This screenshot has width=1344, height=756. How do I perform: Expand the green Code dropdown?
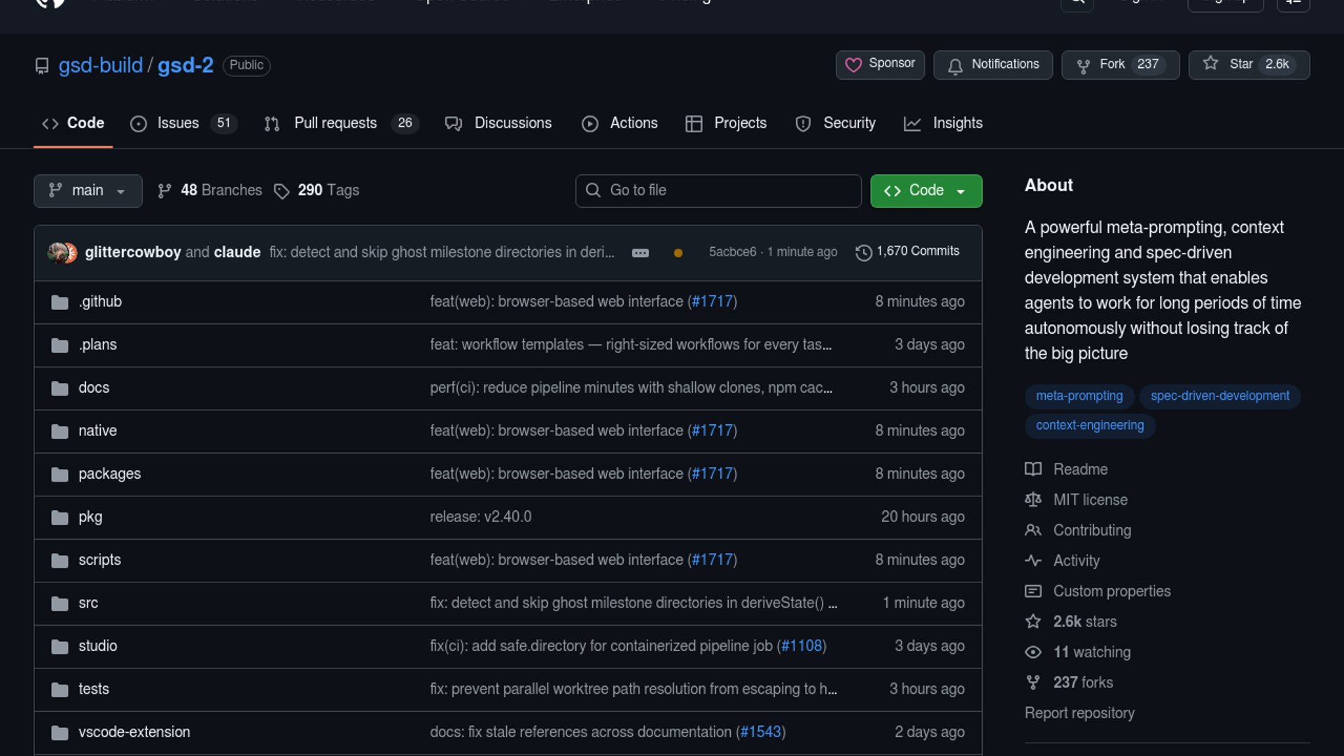click(925, 190)
